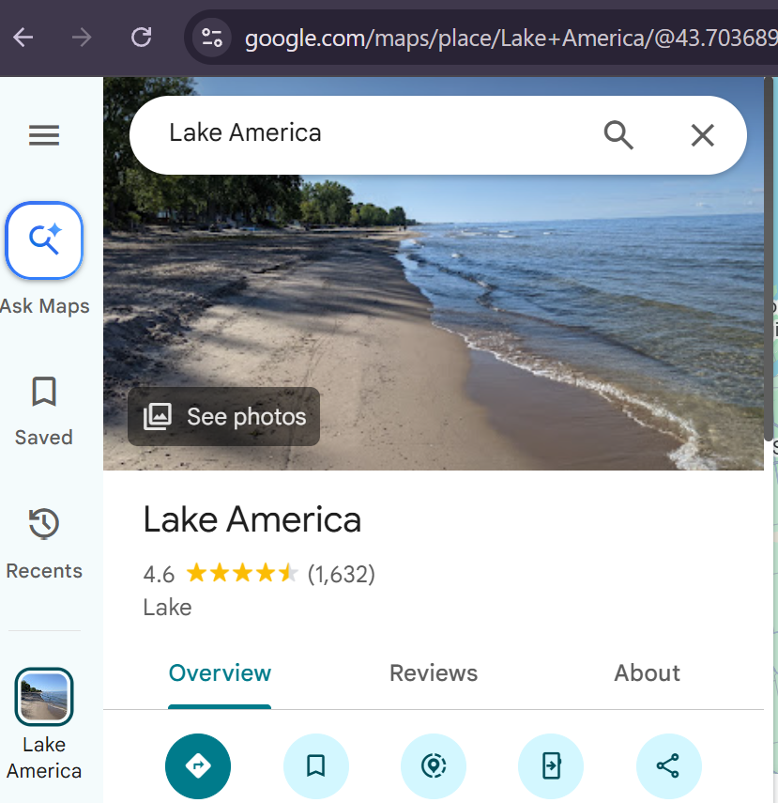Click the Lake category label
Image resolution: width=778 pixels, height=803 pixels.
click(x=167, y=608)
